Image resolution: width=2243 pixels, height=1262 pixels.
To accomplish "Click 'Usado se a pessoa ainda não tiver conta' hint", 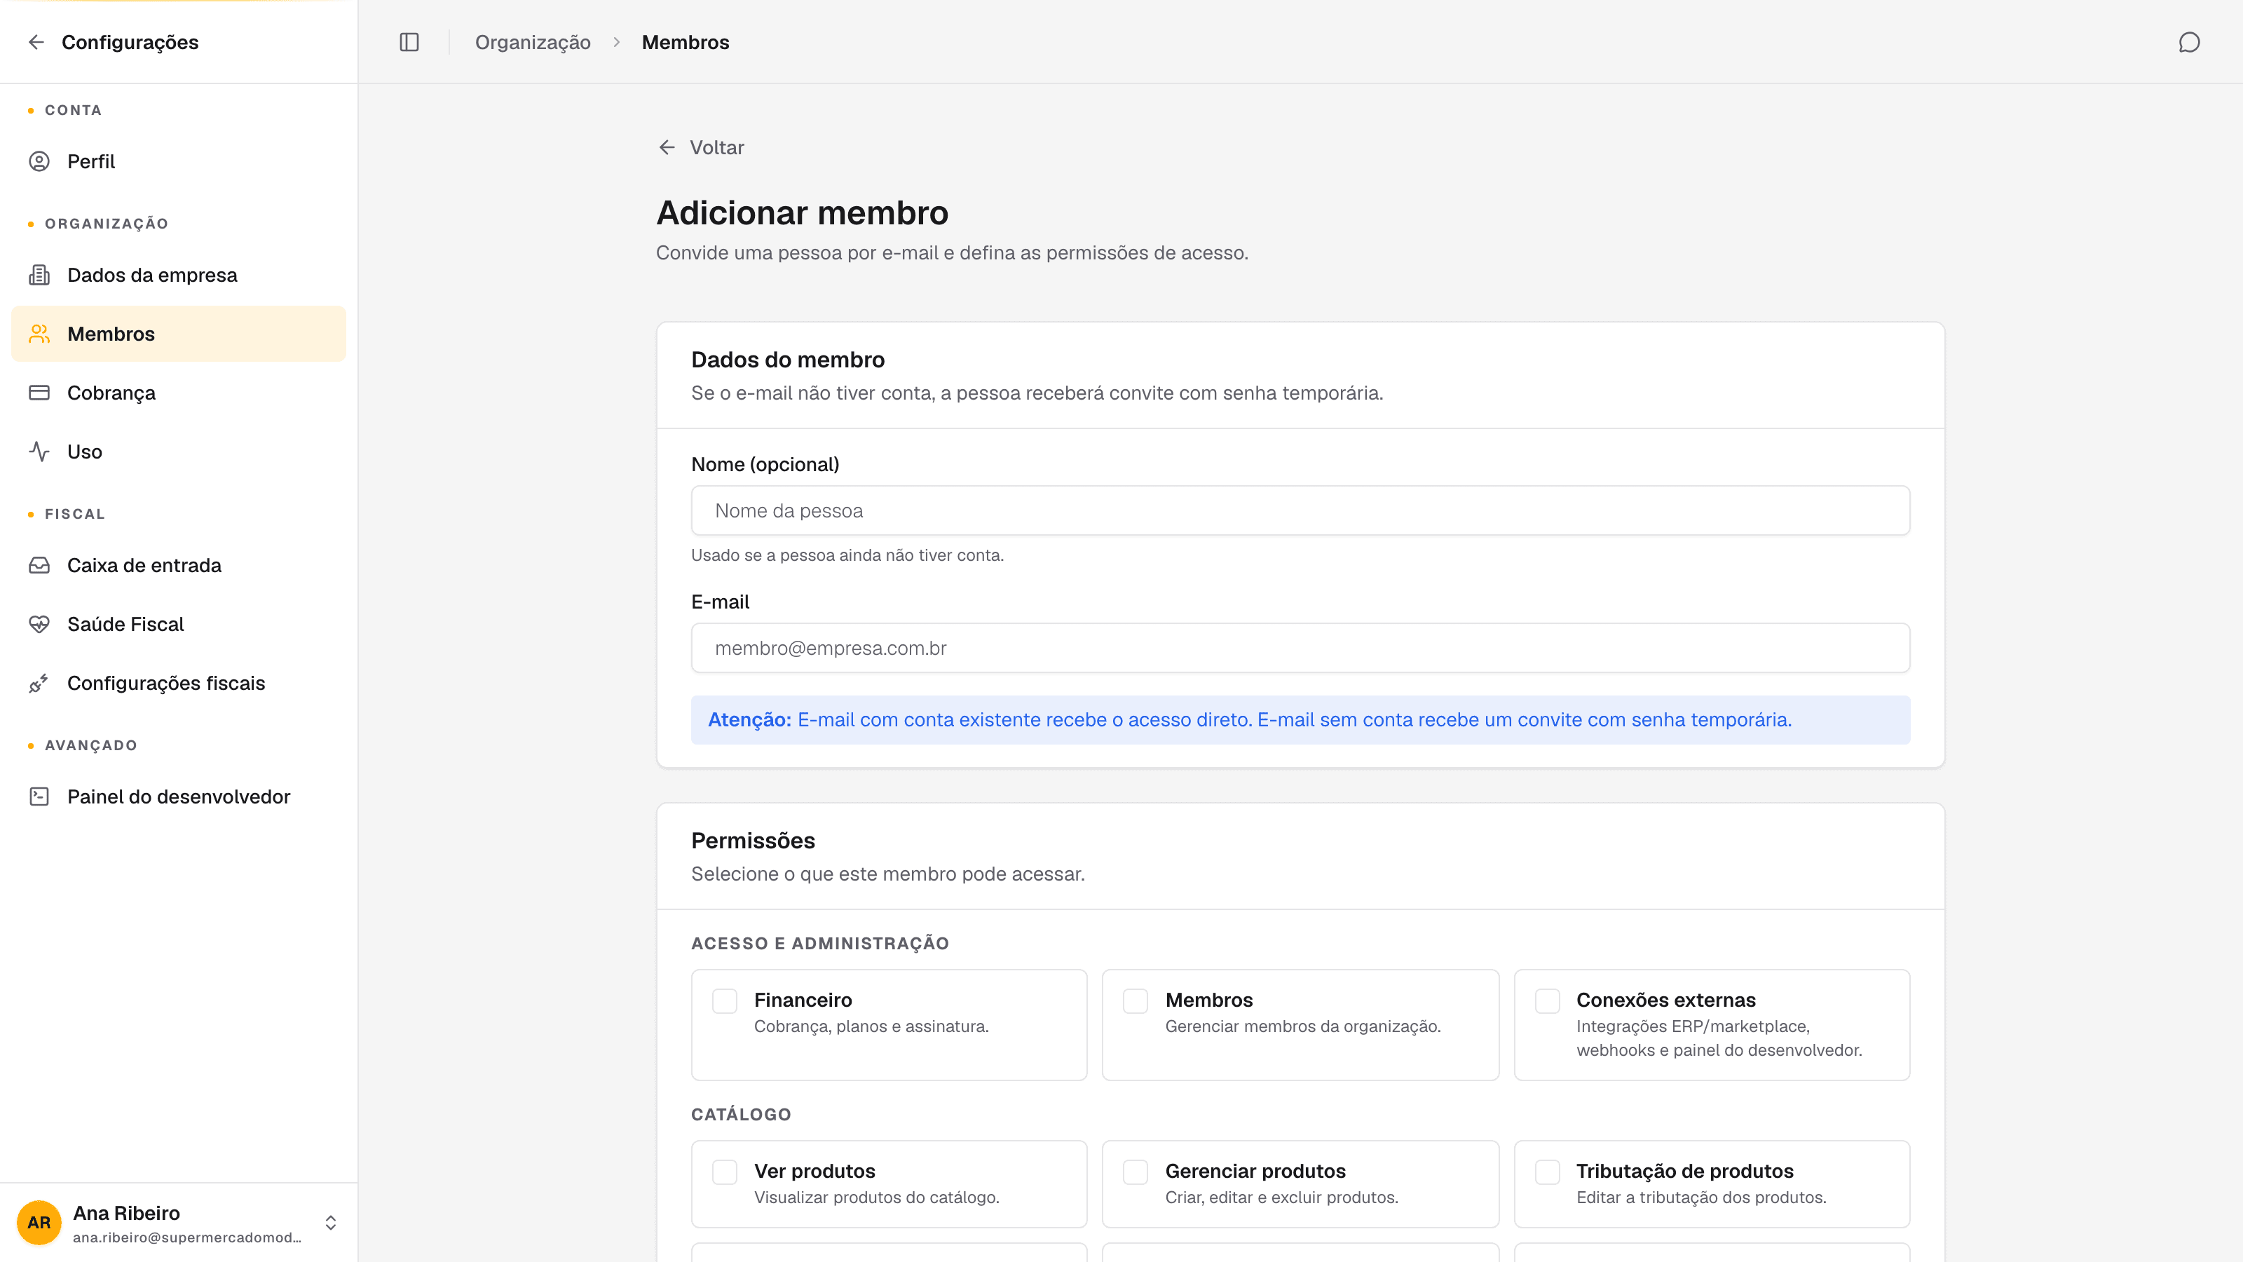I will pos(847,555).
